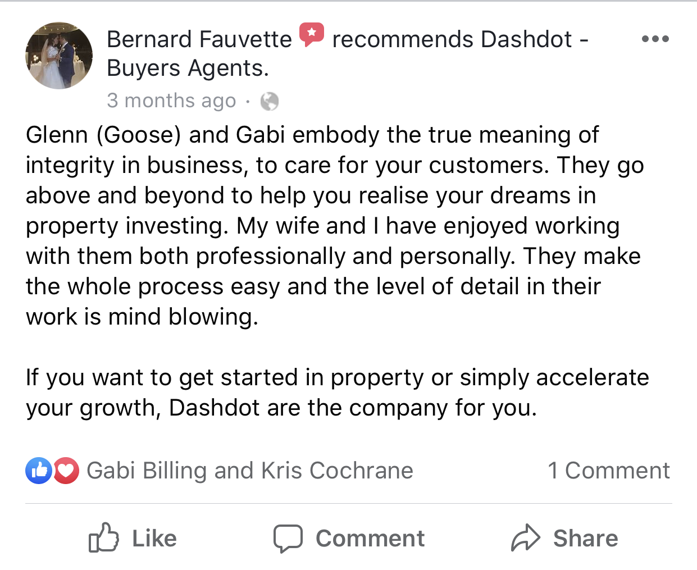Image resolution: width=697 pixels, height=570 pixels.
Task: Open the Dashdot page link
Action: [526, 39]
